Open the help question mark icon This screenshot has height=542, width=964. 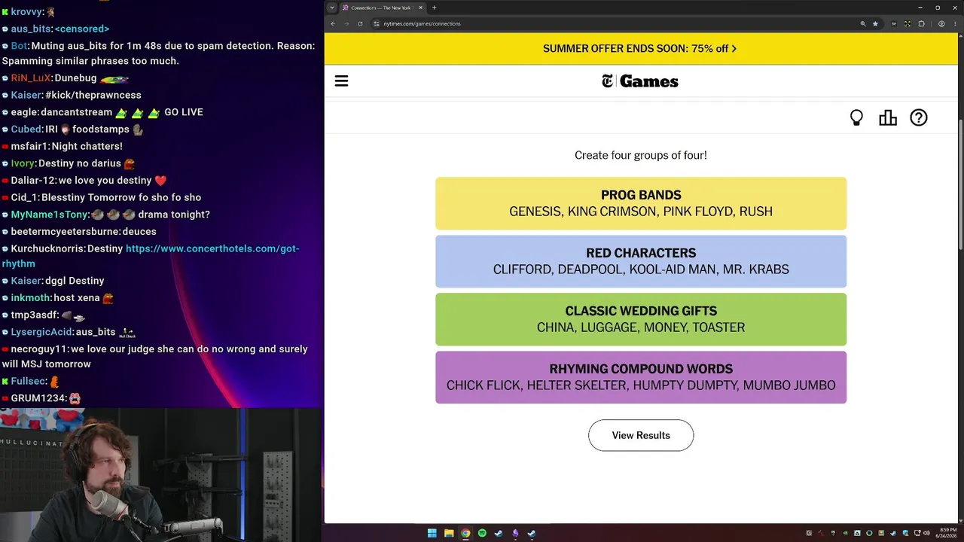point(919,117)
